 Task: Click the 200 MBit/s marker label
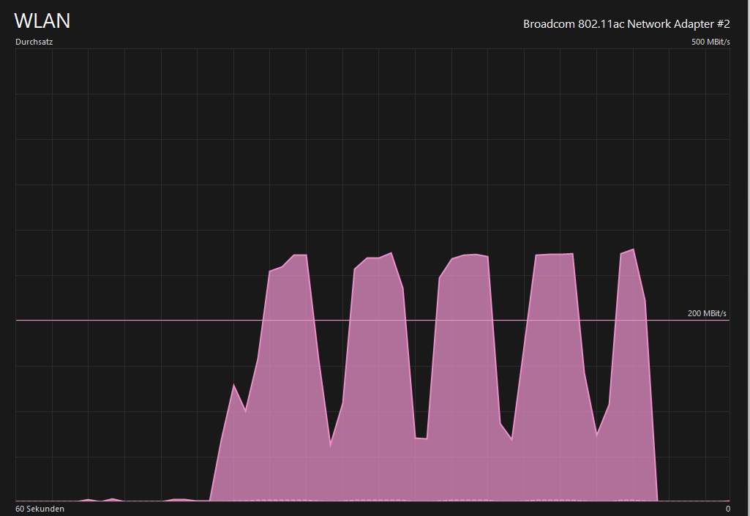click(707, 313)
